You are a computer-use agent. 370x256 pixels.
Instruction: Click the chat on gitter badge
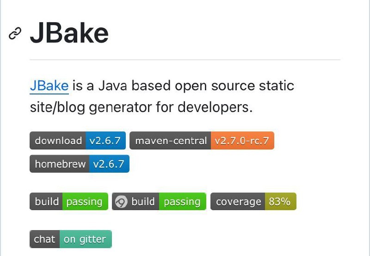point(70,239)
